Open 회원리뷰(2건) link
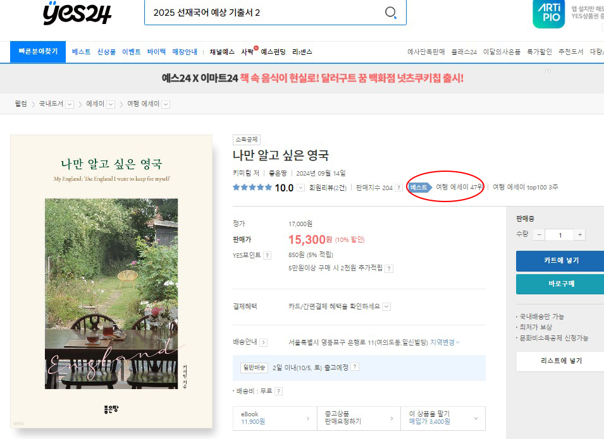The image size is (604, 439). [x=328, y=188]
